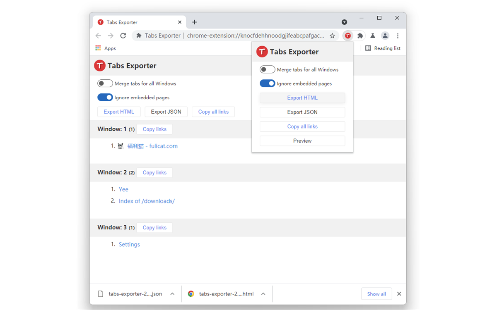Open the Index of /downloads/ link
The height and width of the screenshot is (310, 497).
click(x=147, y=201)
